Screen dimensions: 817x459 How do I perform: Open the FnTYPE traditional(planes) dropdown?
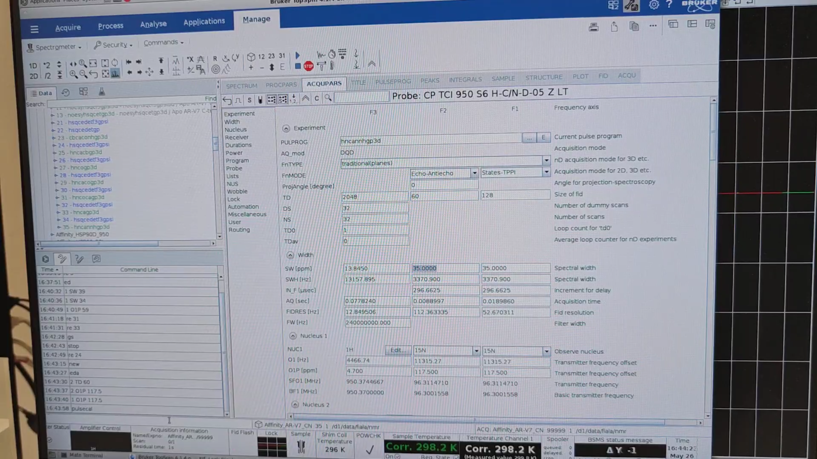pos(546,160)
